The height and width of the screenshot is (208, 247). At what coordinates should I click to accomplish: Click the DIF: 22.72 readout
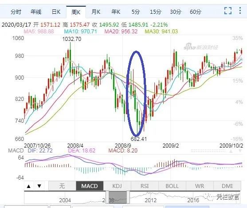[x=40, y=151]
